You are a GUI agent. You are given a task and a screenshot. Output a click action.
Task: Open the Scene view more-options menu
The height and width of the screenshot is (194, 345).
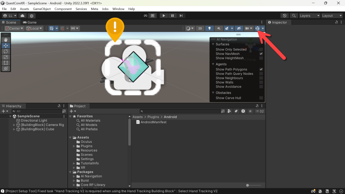point(262,22)
